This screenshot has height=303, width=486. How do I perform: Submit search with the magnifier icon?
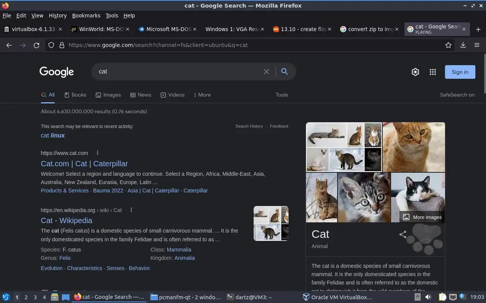[x=284, y=72]
